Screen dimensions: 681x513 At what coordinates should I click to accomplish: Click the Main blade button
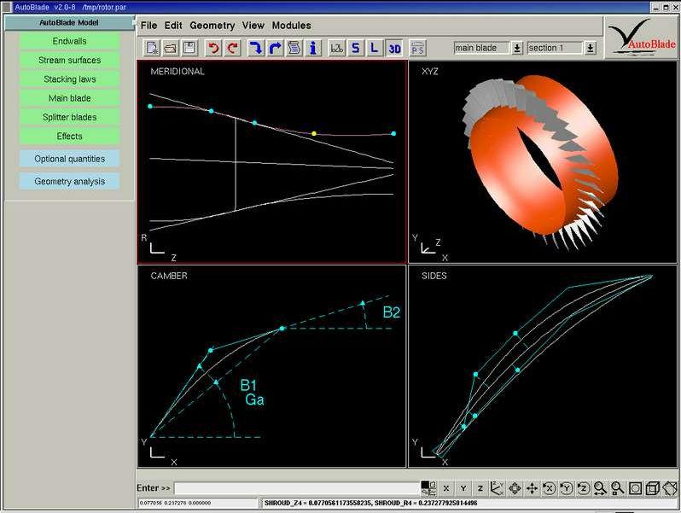click(x=69, y=98)
